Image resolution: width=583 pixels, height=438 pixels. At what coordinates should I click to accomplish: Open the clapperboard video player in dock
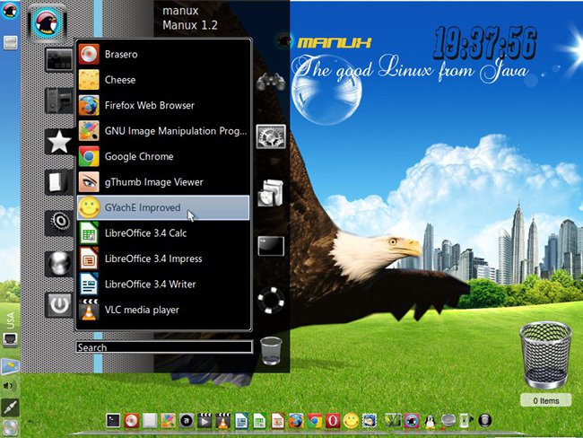[x=204, y=421]
